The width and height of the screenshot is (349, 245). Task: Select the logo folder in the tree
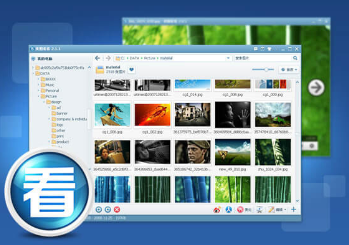(x=58, y=125)
